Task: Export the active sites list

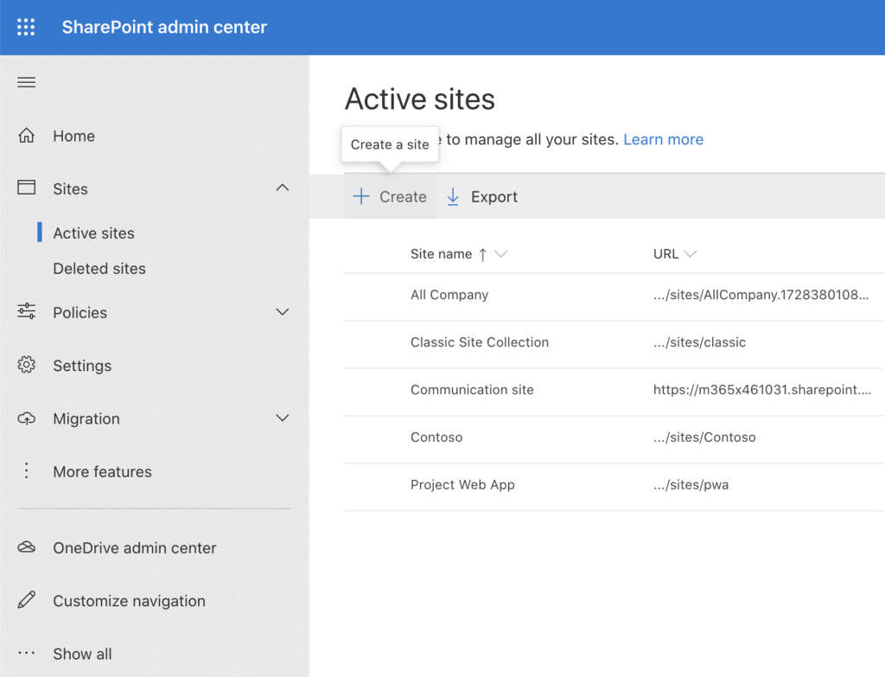Action: pyautogui.click(x=482, y=197)
